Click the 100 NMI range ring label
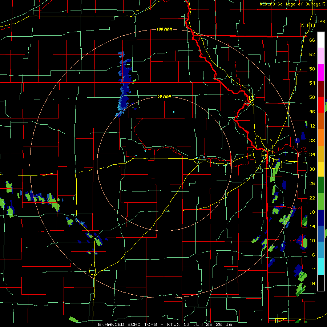327x327 pixels. pos(164,29)
